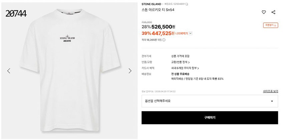Screen dimensions: 287x140
Task: Open the 사이즈표 보기 size chart link
Action: pyautogui.click(x=270, y=91)
